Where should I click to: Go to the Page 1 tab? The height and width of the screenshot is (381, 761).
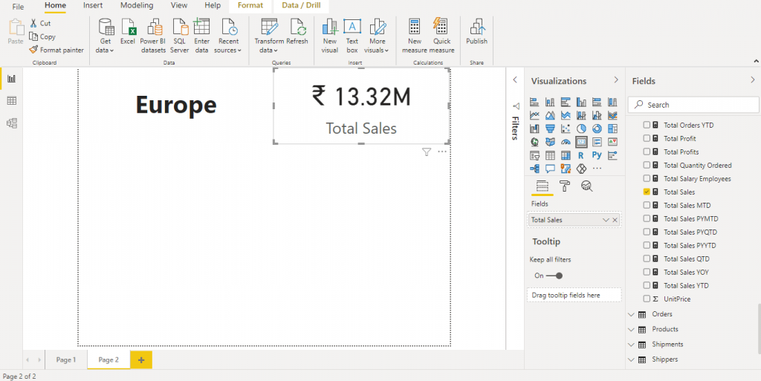(x=66, y=359)
